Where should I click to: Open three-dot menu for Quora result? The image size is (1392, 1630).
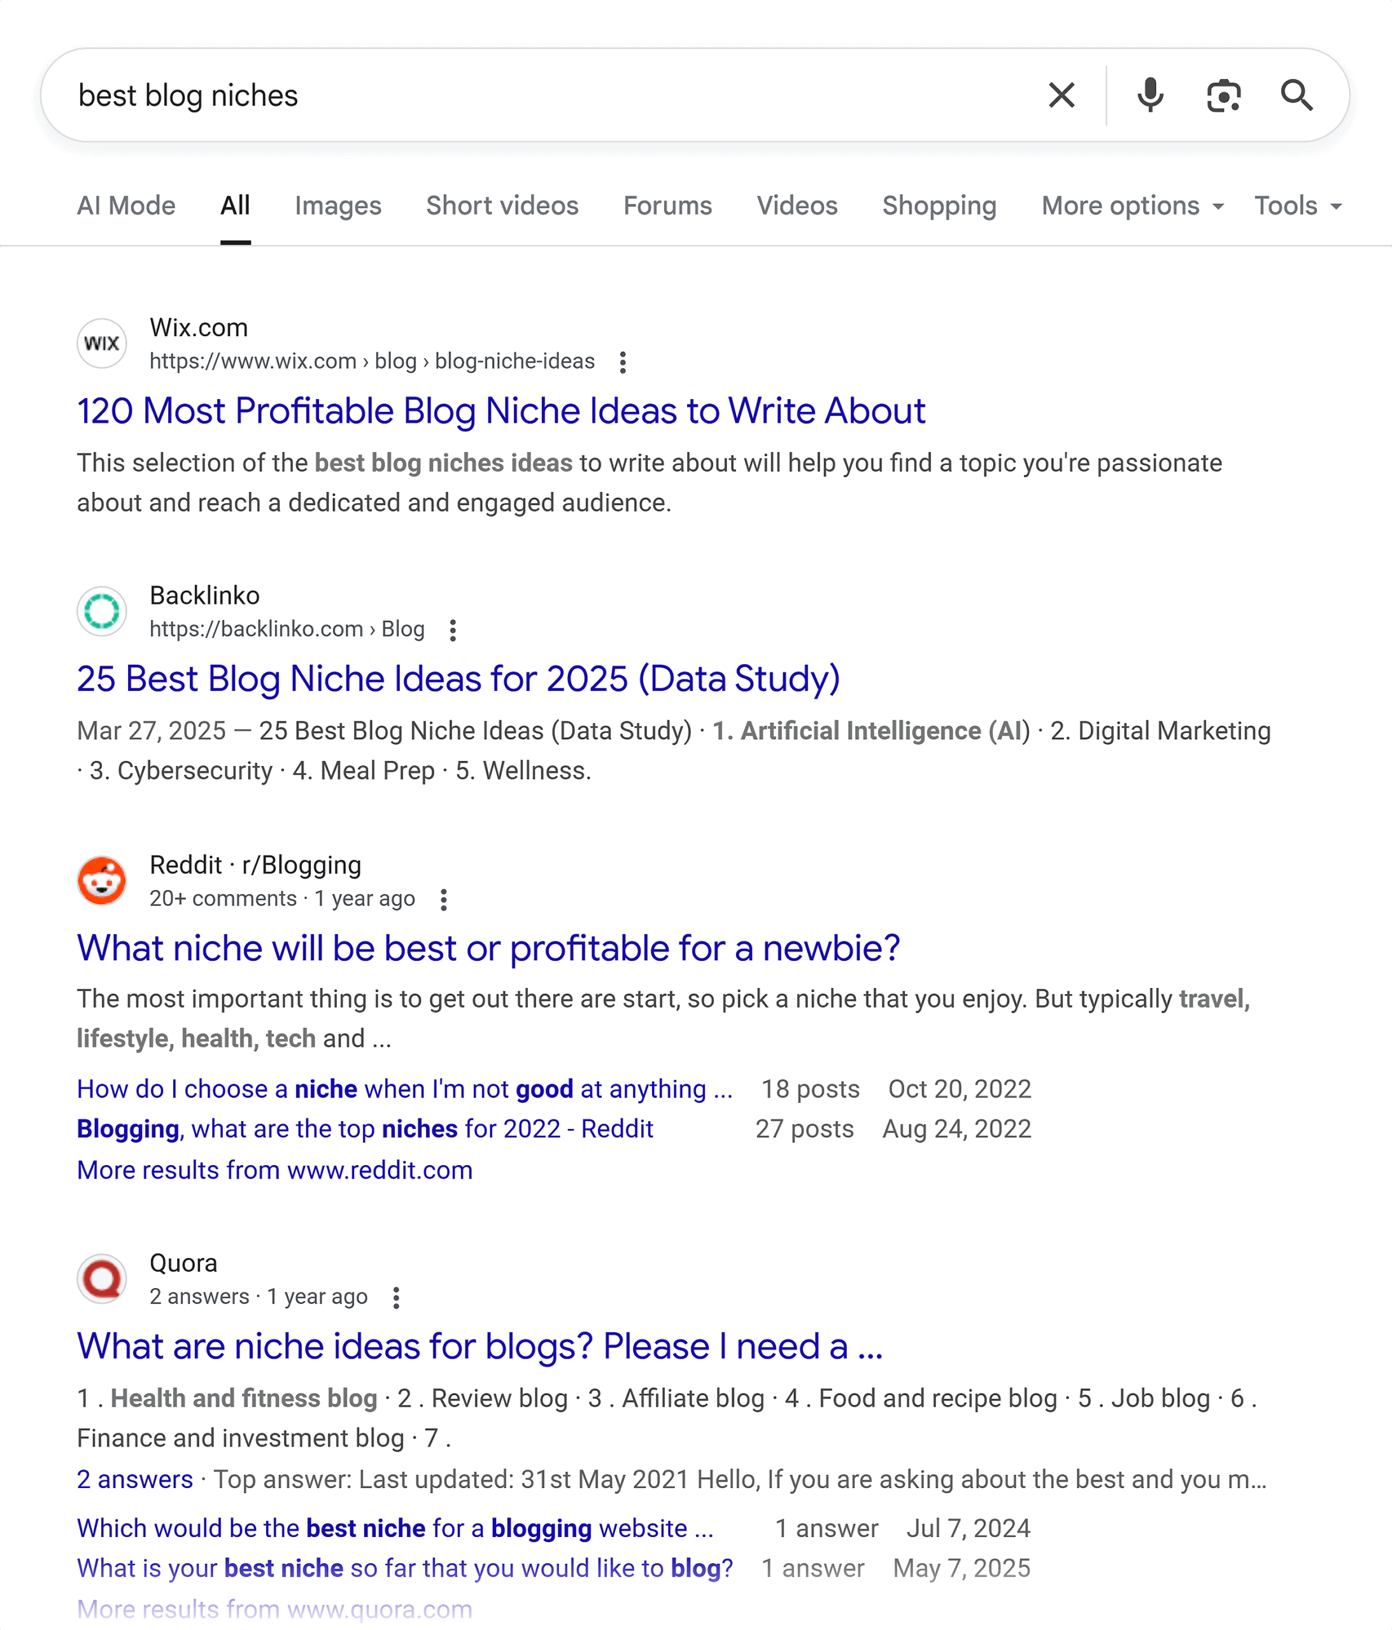point(396,1297)
